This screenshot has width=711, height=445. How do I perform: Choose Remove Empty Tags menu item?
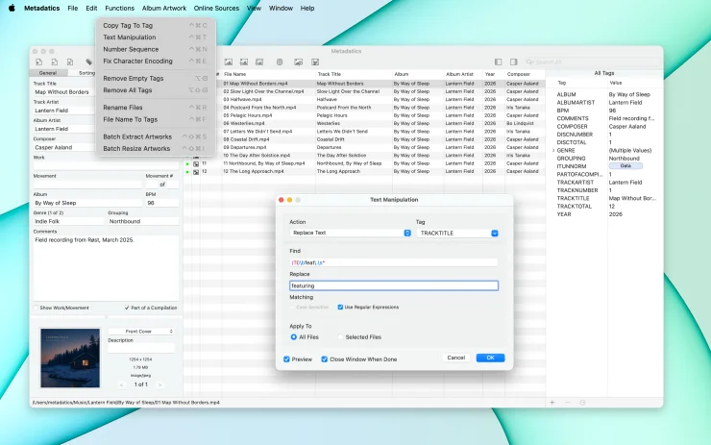156,79
